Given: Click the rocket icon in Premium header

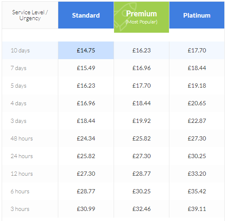Looking at the screenshot, I should pyautogui.click(x=124, y=17).
